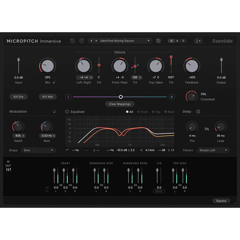Open the info menu dropdown

pos(198,41)
